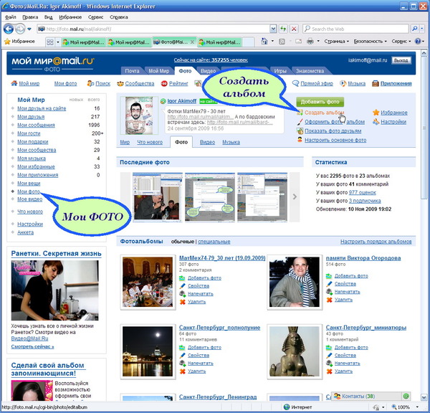The width and height of the screenshot is (430, 413).
Task: Click the RSS feeds icon
Action: click(x=282, y=42)
